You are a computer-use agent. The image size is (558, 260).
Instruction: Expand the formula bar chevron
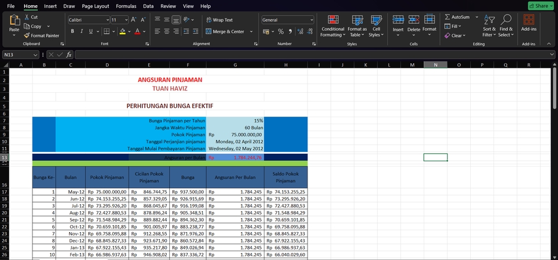pos(552,55)
